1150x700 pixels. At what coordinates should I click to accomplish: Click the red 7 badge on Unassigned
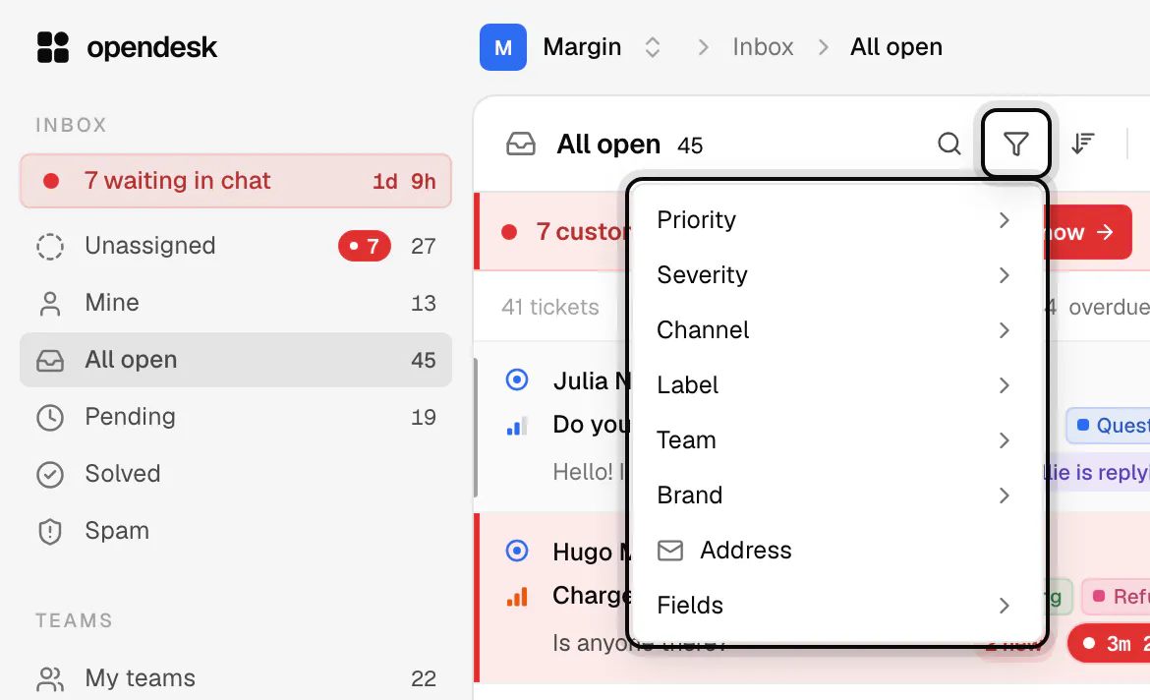point(365,246)
